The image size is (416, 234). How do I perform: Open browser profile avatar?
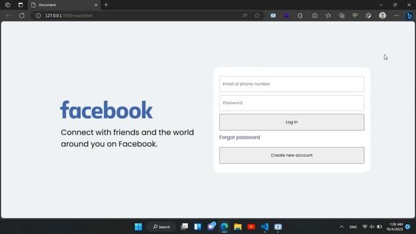click(382, 16)
